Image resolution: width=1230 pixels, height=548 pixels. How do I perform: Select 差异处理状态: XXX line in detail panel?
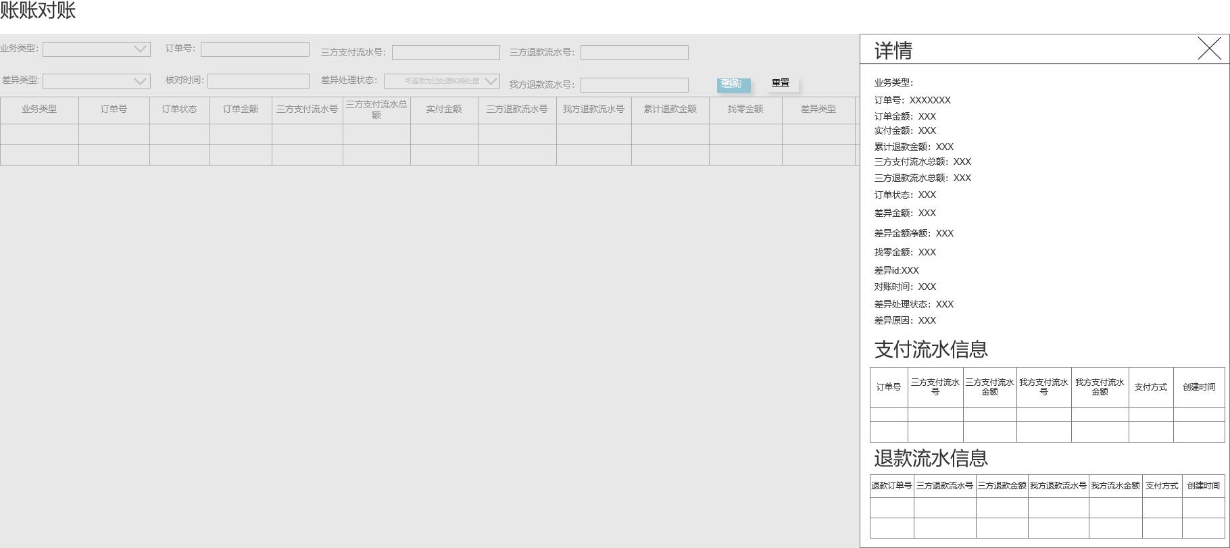click(914, 304)
